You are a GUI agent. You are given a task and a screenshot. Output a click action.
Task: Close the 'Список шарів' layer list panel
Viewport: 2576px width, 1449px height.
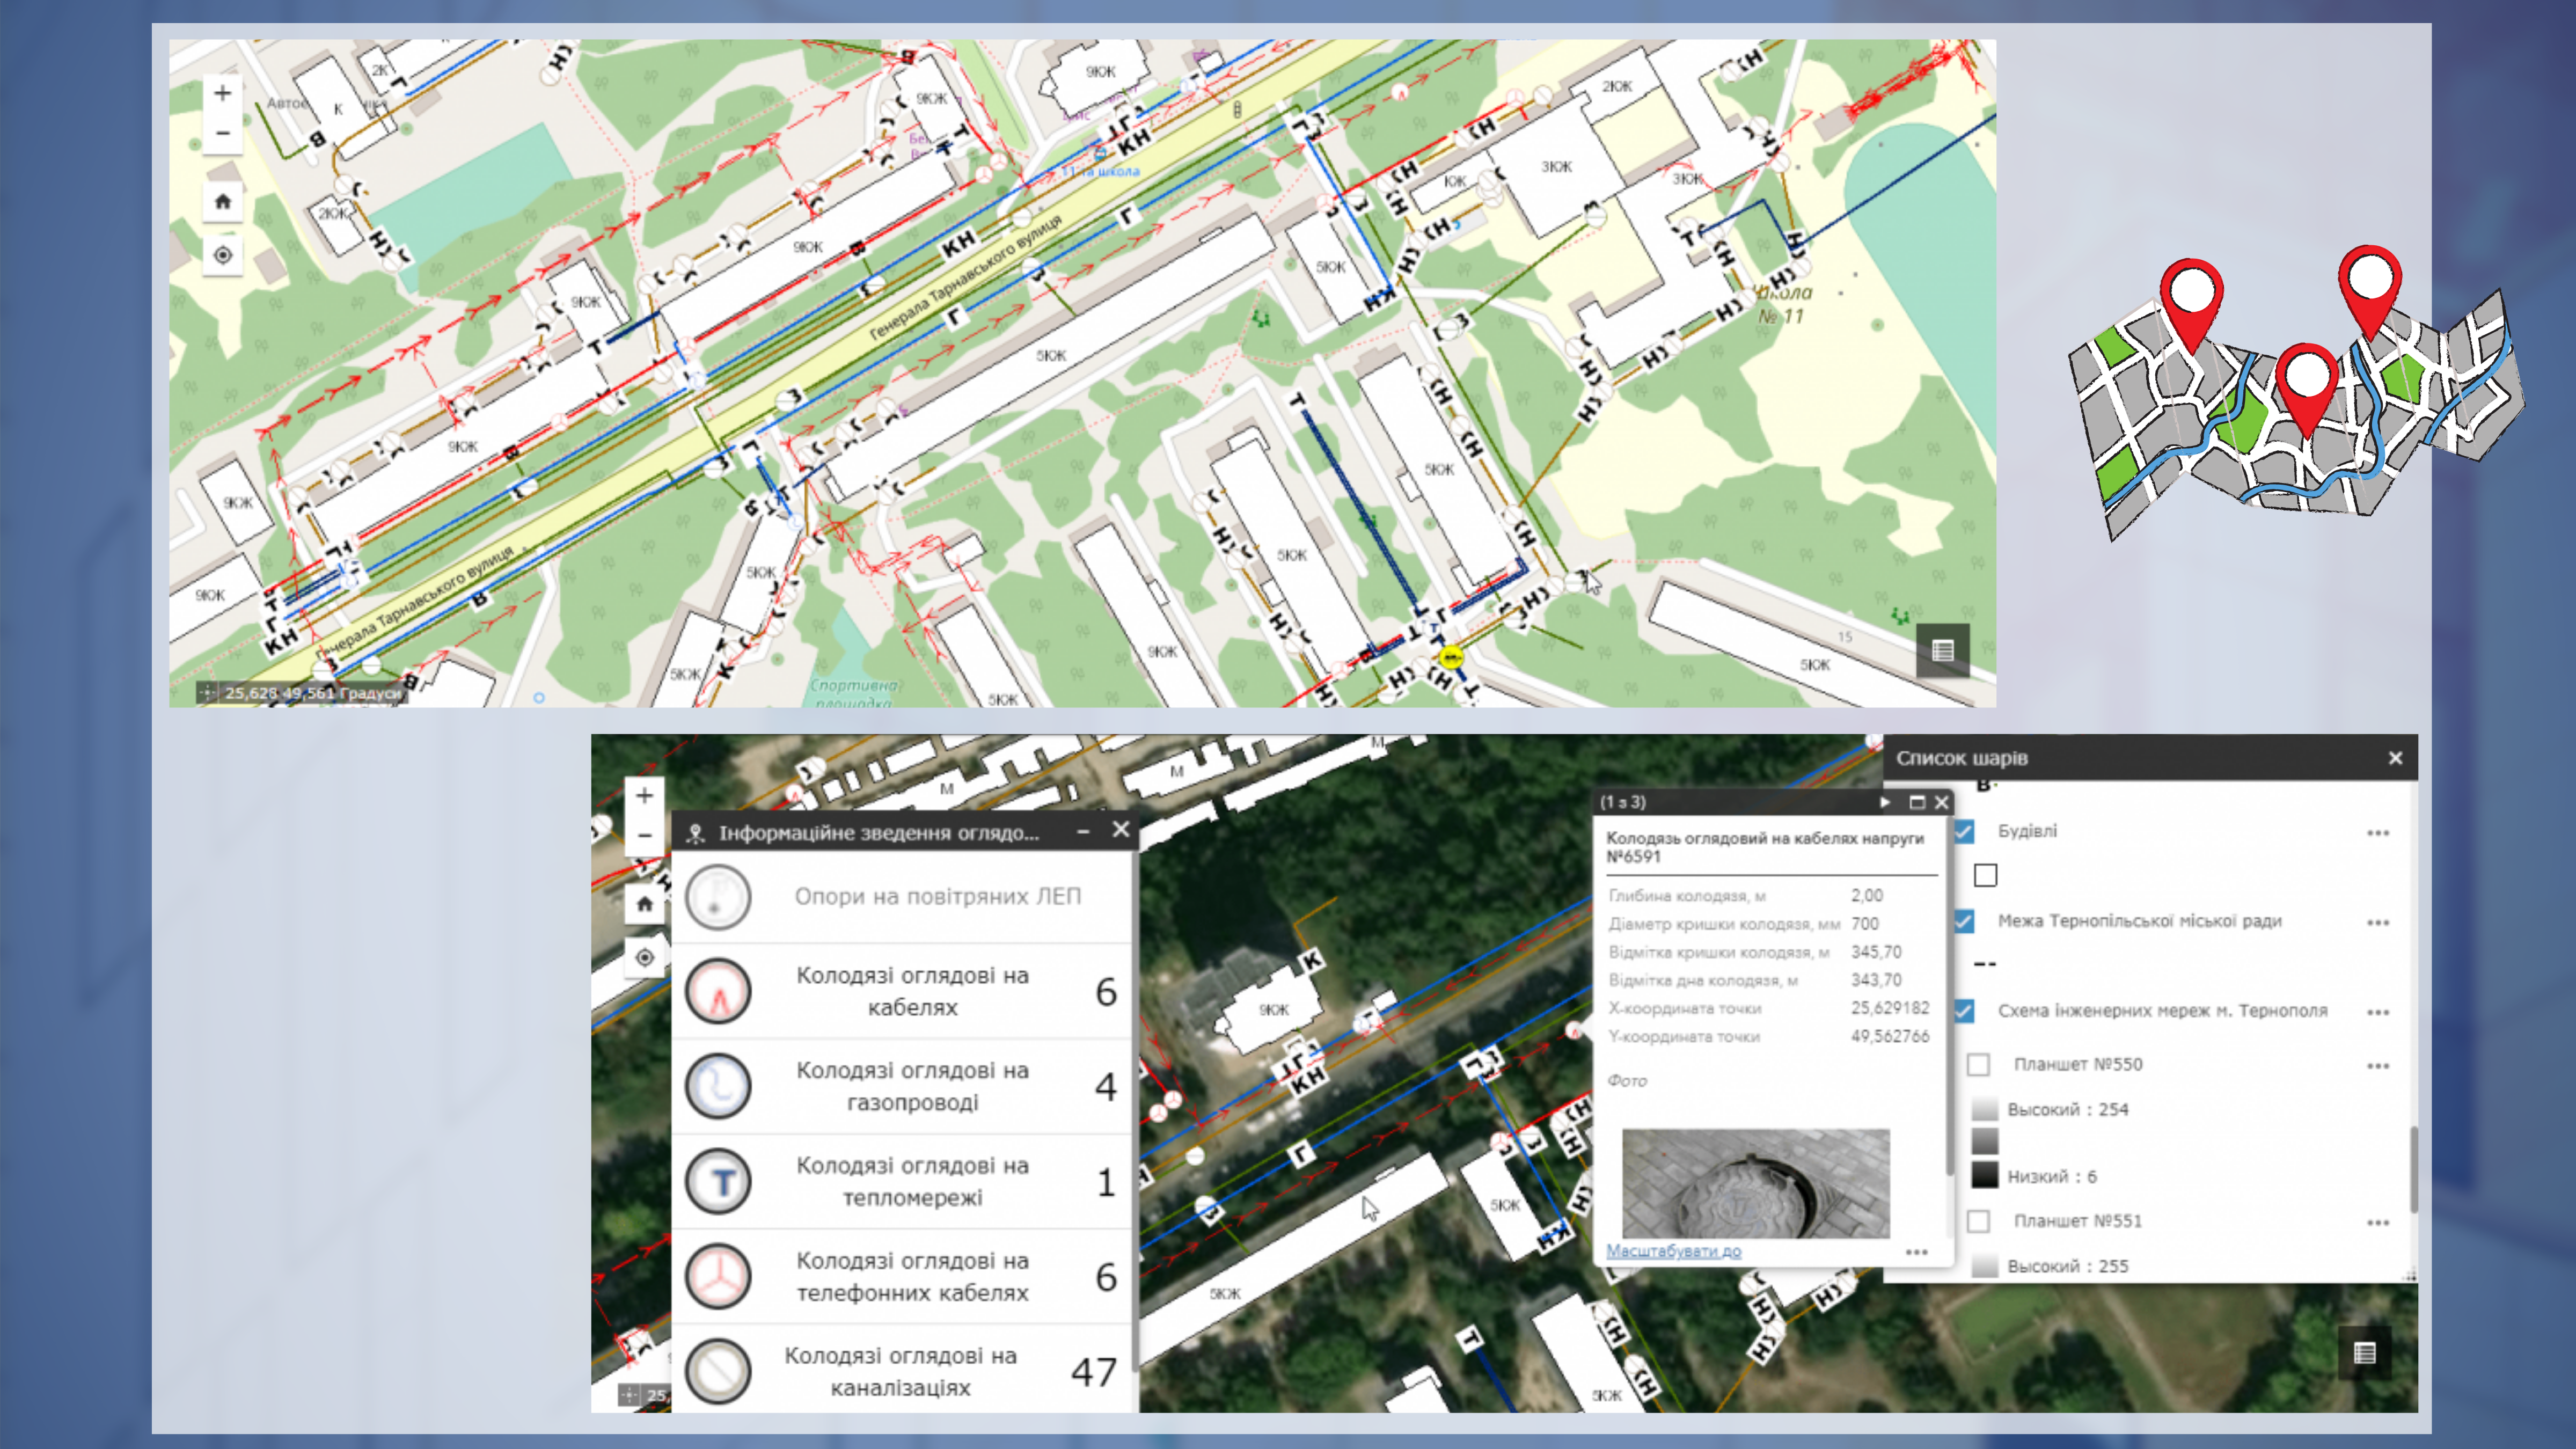point(2395,758)
